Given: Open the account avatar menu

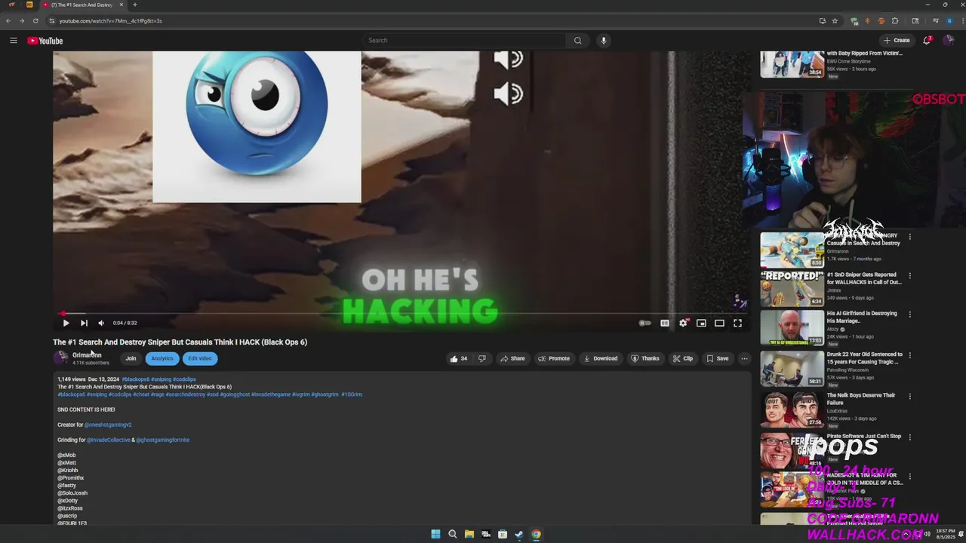Looking at the screenshot, I should click(x=949, y=41).
